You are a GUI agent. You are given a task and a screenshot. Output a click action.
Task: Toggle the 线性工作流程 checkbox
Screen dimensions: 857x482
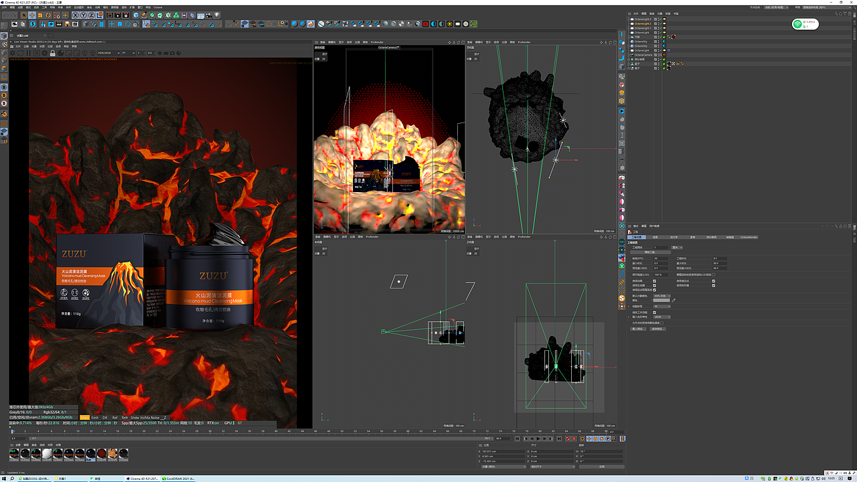654,313
